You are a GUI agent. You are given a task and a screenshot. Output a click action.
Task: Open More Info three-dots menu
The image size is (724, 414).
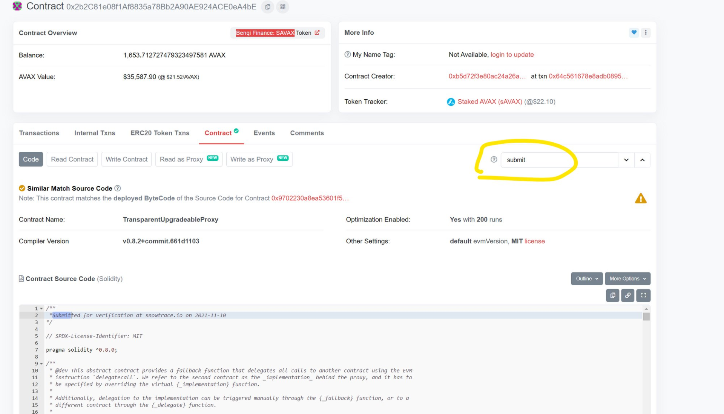pos(646,32)
